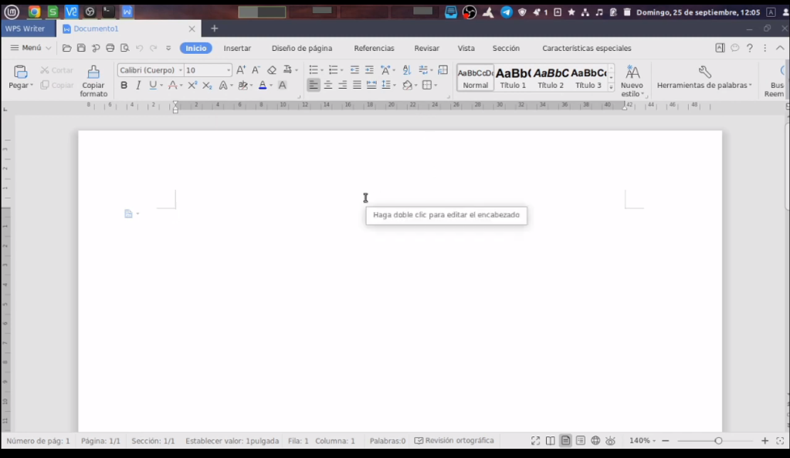790x458 pixels.
Task: Toggle italic formatting
Action: coord(138,86)
